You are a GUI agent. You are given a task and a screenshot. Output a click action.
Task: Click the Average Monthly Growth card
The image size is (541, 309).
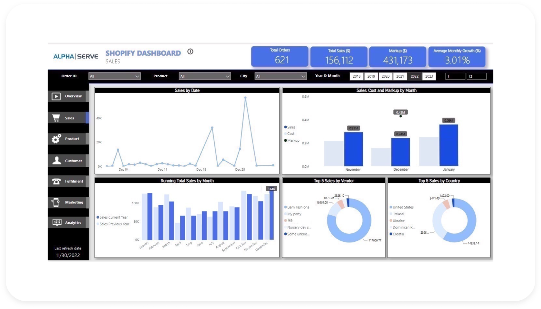click(457, 57)
